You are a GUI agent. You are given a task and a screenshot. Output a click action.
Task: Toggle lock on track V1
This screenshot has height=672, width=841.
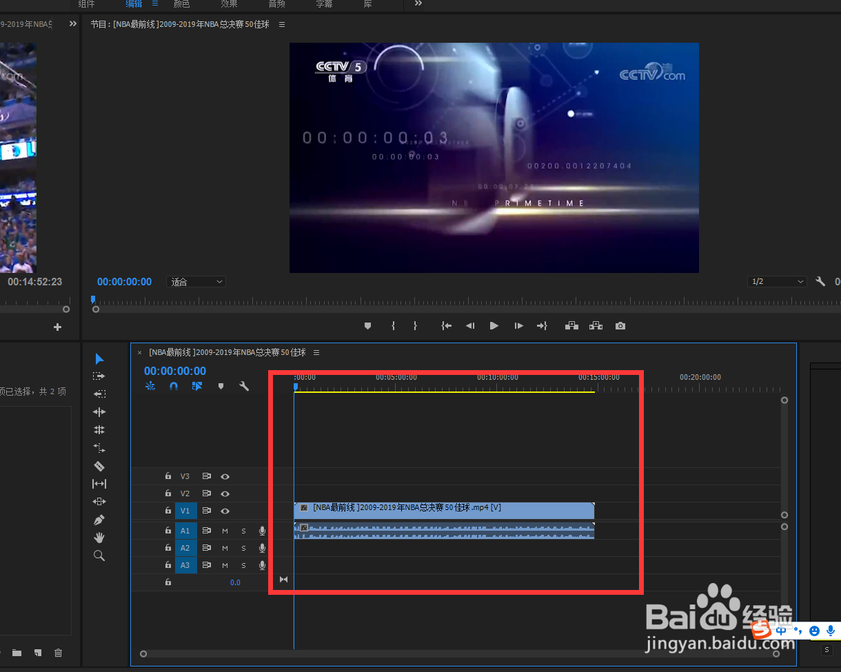tap(168, 511)
